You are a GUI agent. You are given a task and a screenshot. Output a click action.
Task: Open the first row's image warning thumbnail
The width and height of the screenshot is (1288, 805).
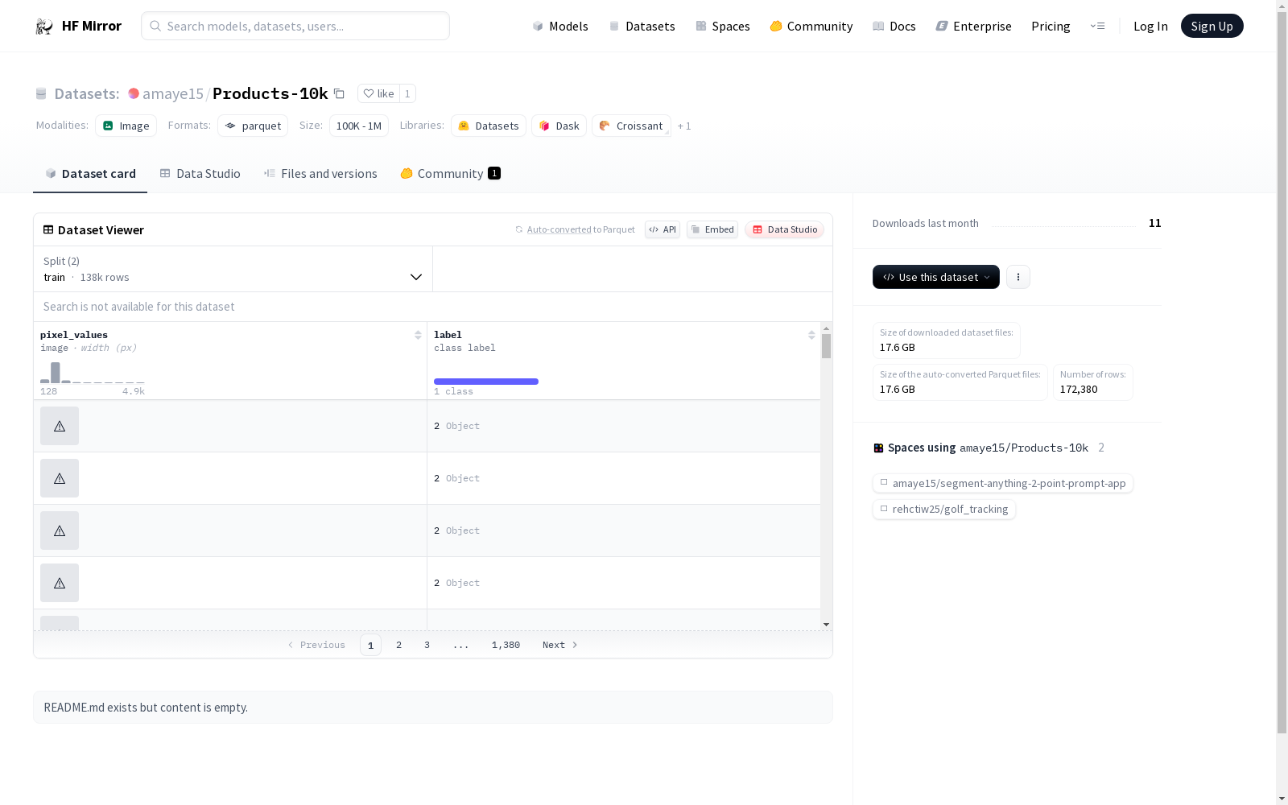[60, 426]
